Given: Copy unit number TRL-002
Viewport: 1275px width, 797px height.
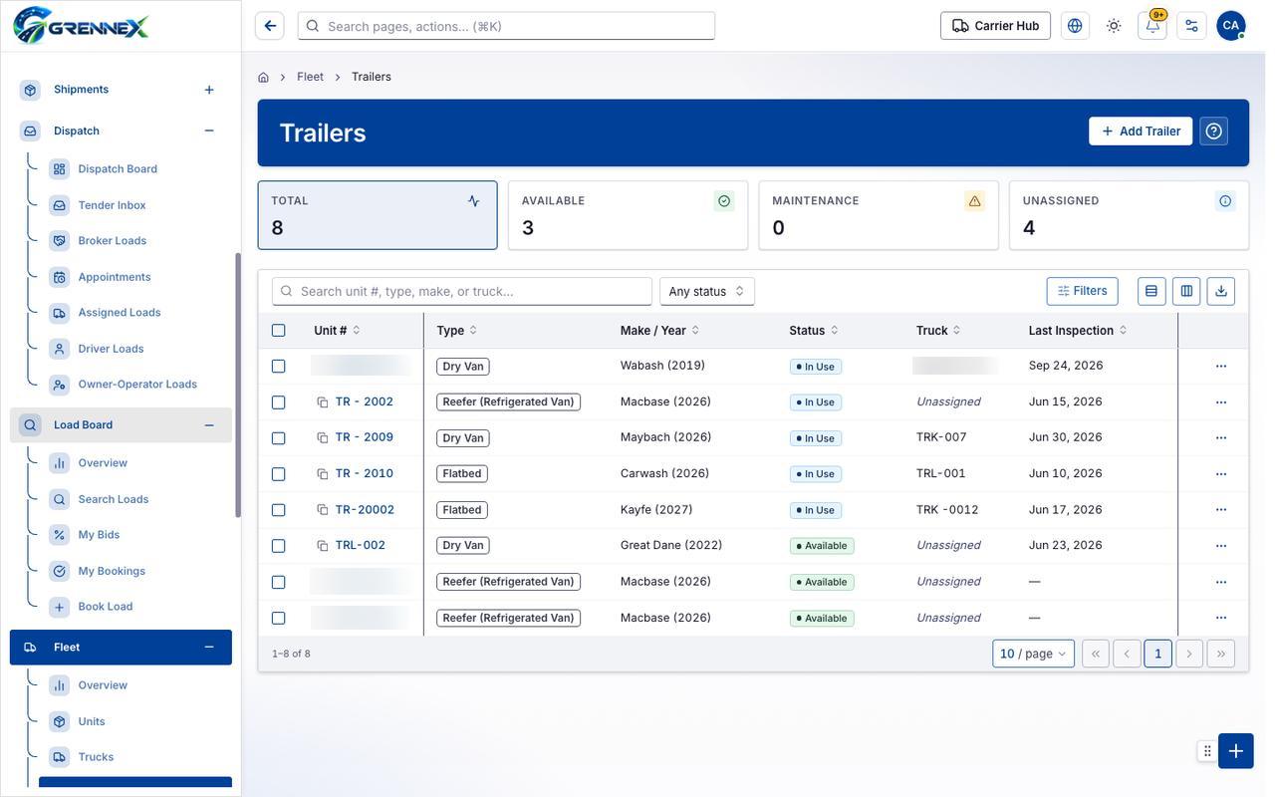Looking at the screenshot, I should click(x=323, y=546).
